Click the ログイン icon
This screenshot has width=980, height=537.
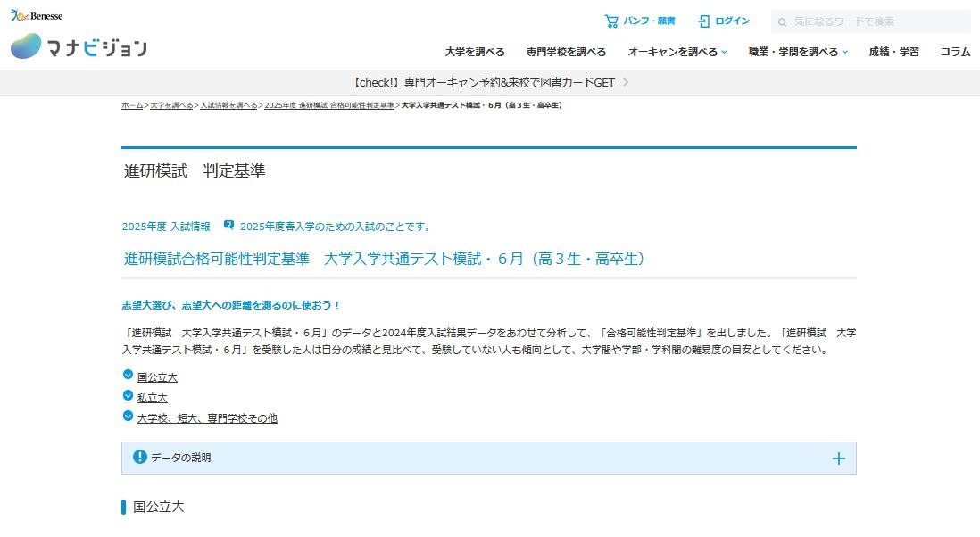(702, 21)
